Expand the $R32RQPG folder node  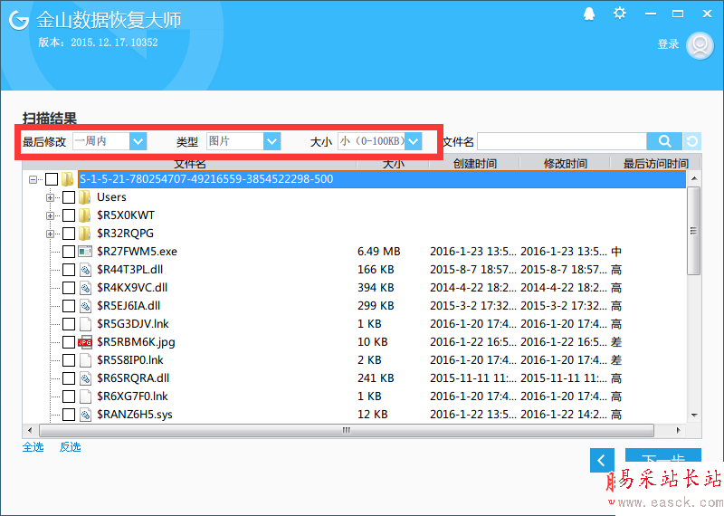point(50,234)
